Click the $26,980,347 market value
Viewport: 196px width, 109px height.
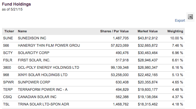click(148, 68)
